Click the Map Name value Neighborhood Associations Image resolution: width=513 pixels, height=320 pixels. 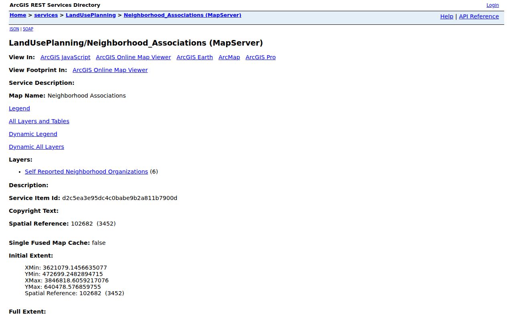87,96
